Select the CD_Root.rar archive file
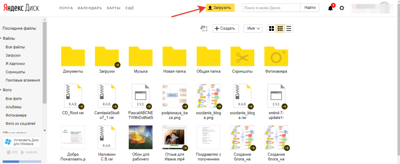Screen dimensions: 400x164 pyautogui.click(x=73, y=96)
